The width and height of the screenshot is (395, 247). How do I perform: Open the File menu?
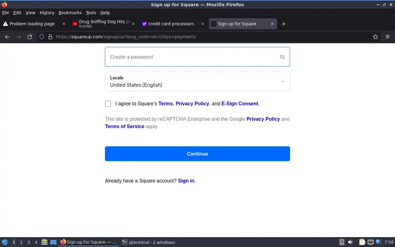[6, 13]
